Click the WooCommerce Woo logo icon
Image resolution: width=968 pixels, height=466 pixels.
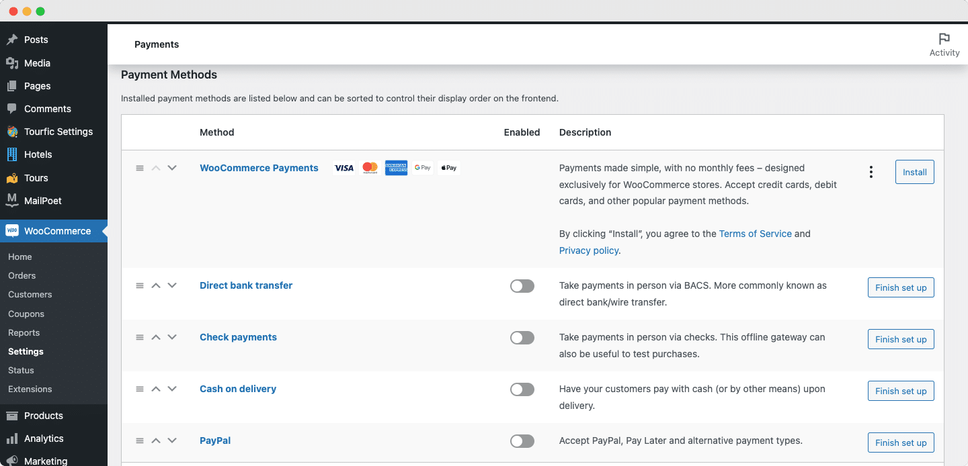click(12, 231)
